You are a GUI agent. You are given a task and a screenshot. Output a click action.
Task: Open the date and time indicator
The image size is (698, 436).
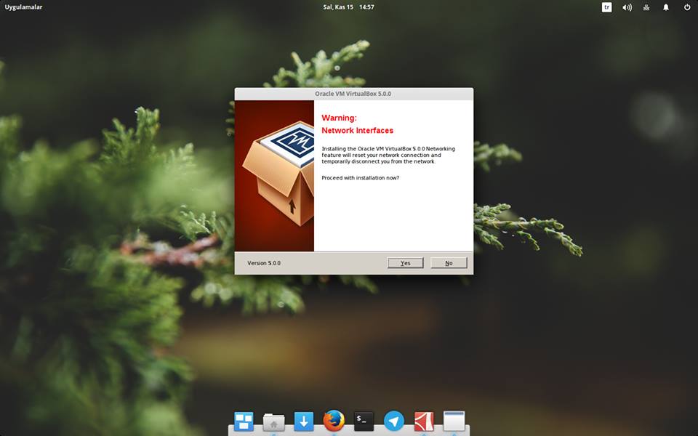(x=348, y=7)
